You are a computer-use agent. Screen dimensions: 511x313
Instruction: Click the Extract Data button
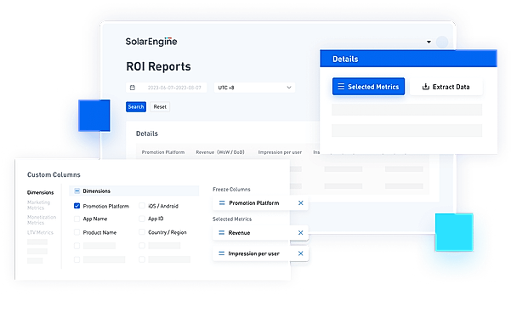pyautogui.click(x=446, y=87)
